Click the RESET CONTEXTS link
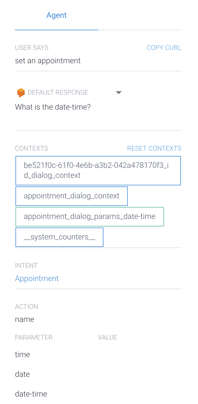Screen dimensions: 198x404 pyautogui.click(x=154, y=148)
